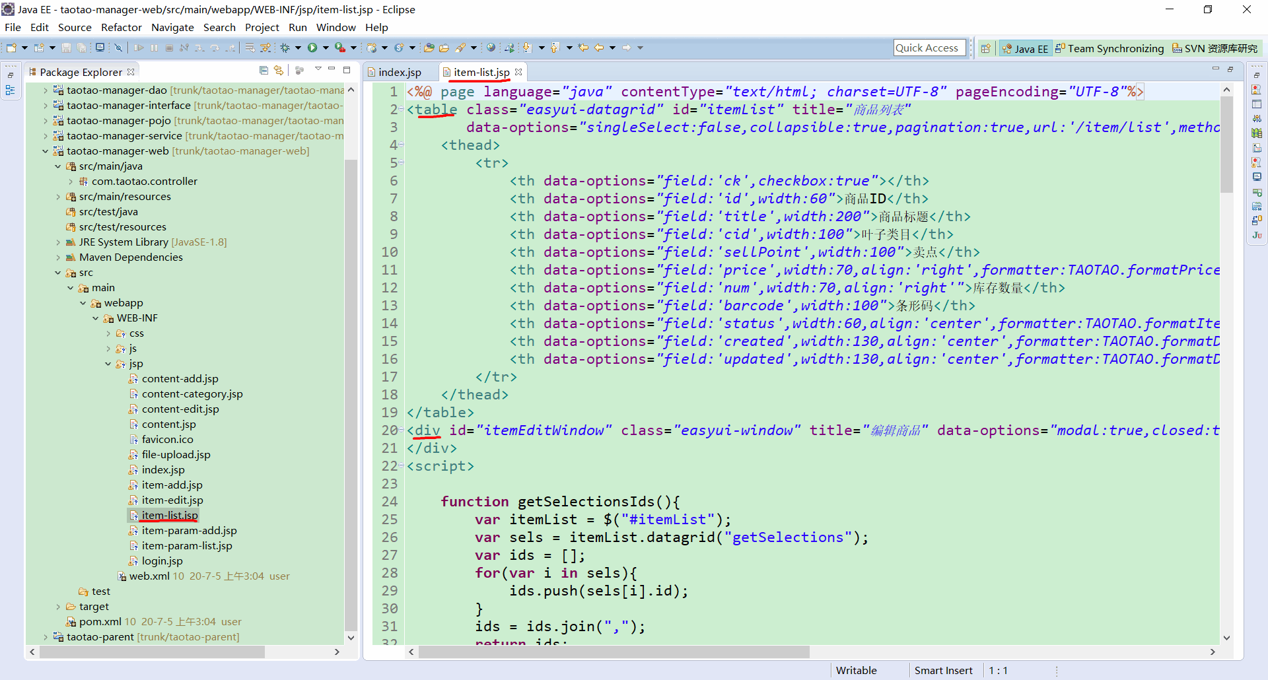Image resolution: width=1268 pixels, height=680 pixels.
Task: Open the File menu
Action: click(13, 28)
